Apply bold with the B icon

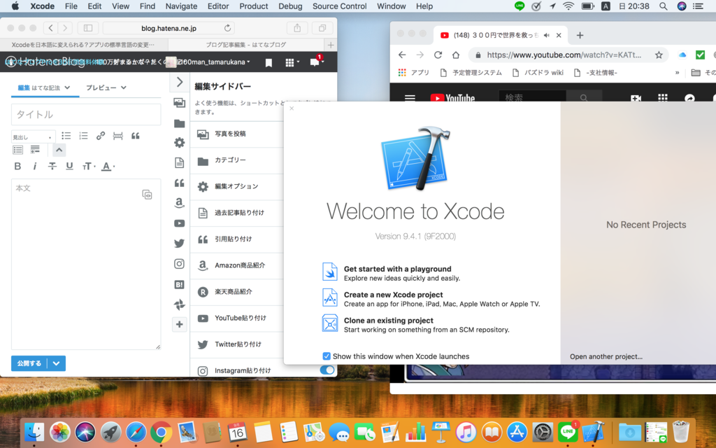17,166
